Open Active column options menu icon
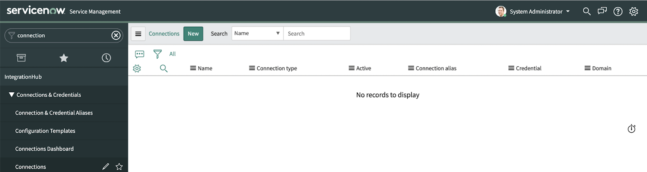Image resolution: width=647 pixels, height=172 pixels. click(x=352, y=68)
